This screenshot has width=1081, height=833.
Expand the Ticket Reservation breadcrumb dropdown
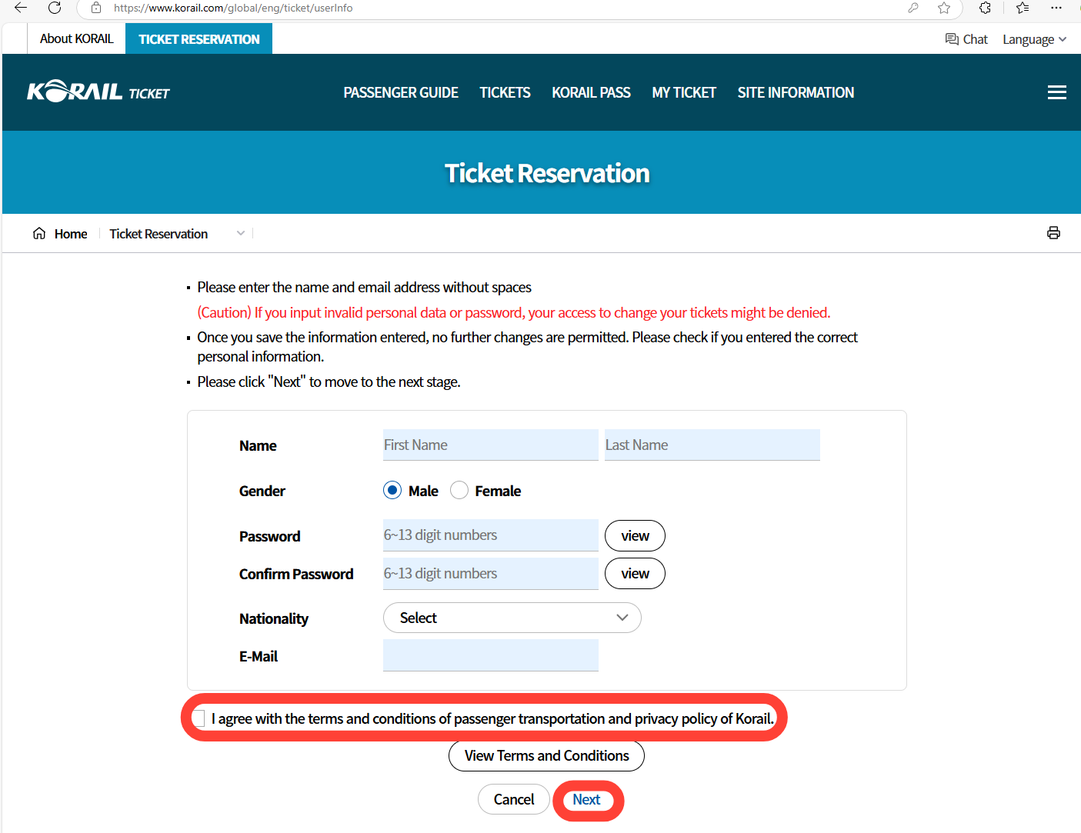241,233
